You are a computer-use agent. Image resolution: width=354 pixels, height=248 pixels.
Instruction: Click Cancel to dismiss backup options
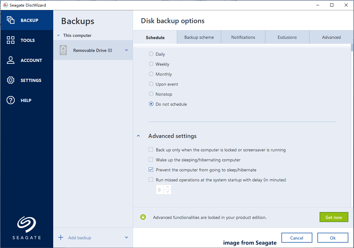click(297, 238)
